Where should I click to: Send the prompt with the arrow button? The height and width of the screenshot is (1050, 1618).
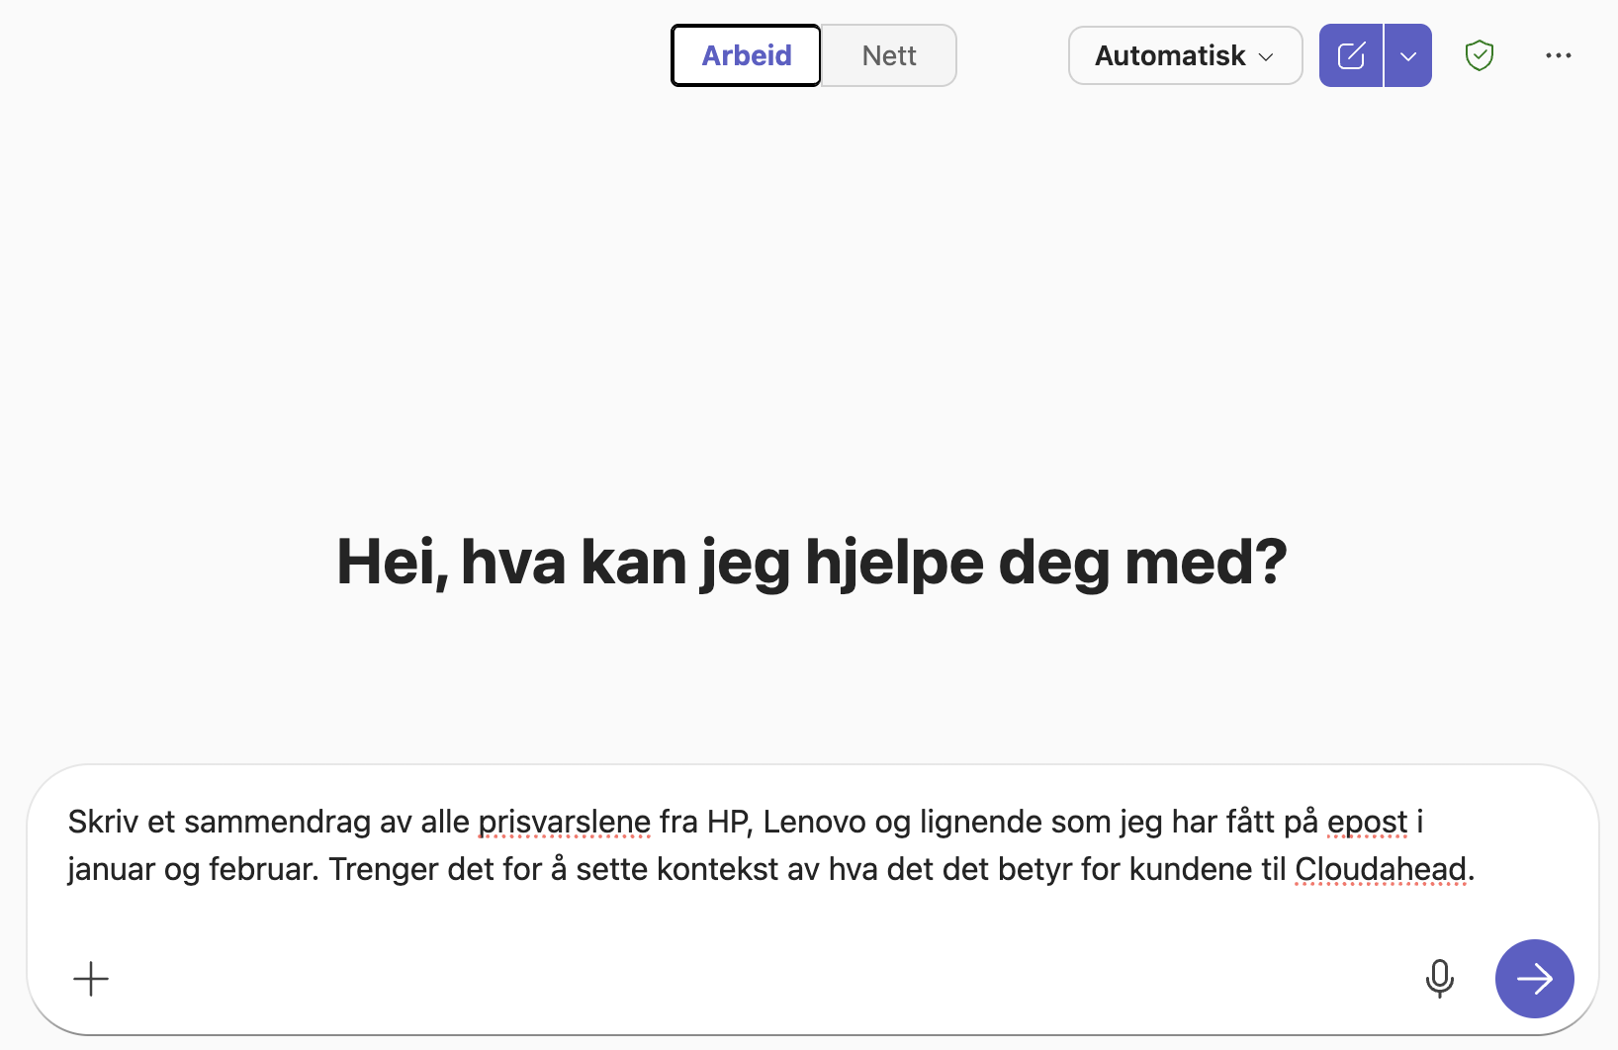tap(1534, 979)
